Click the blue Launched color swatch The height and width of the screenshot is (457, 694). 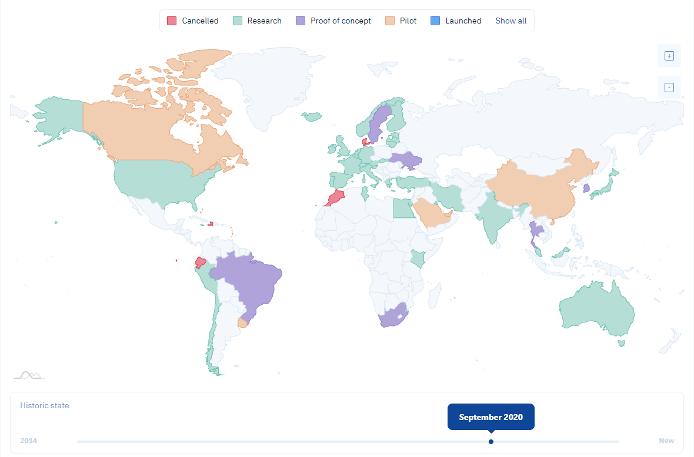[435, 21]
